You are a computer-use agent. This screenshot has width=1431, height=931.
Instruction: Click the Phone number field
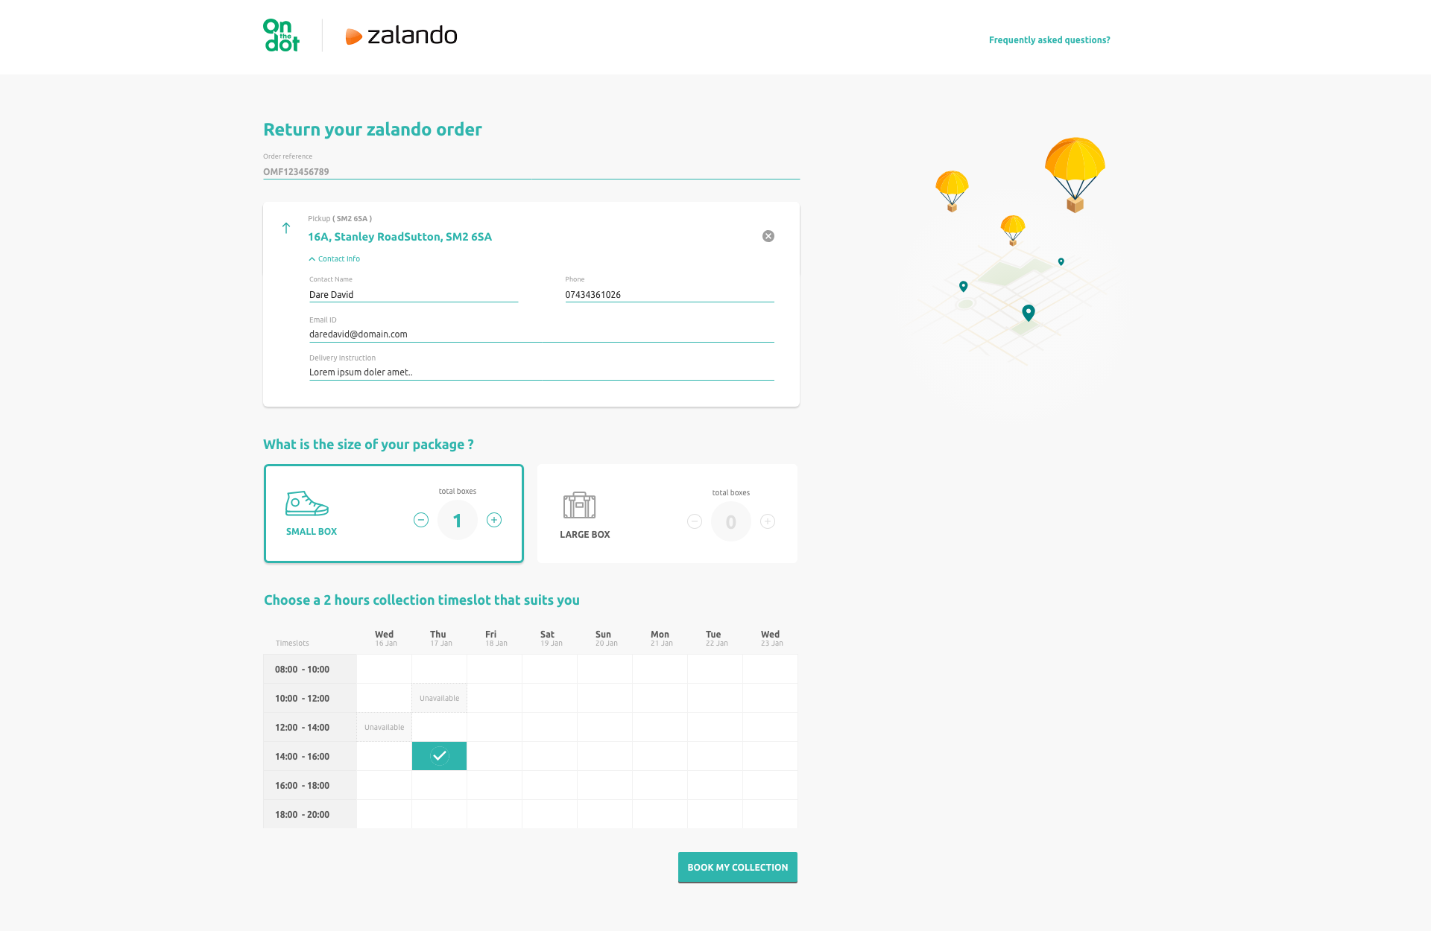[x=669, y=295]
